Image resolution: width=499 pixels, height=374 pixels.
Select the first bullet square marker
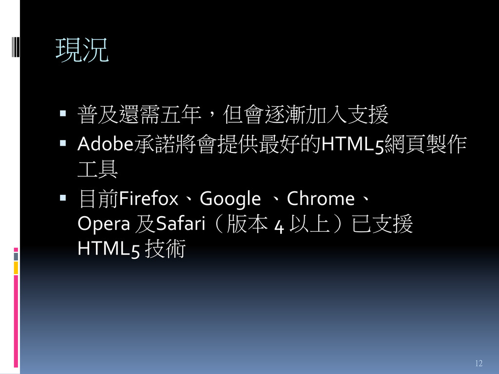(x=63, y=113)
